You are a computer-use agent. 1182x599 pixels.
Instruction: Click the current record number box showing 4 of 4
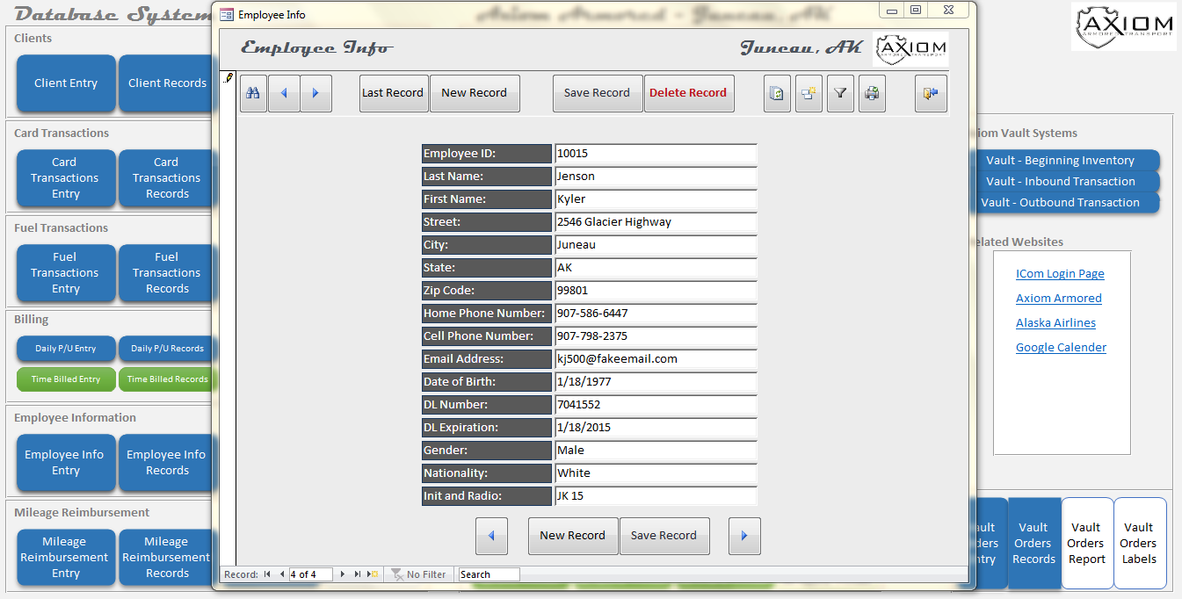(x=310, y=574)
